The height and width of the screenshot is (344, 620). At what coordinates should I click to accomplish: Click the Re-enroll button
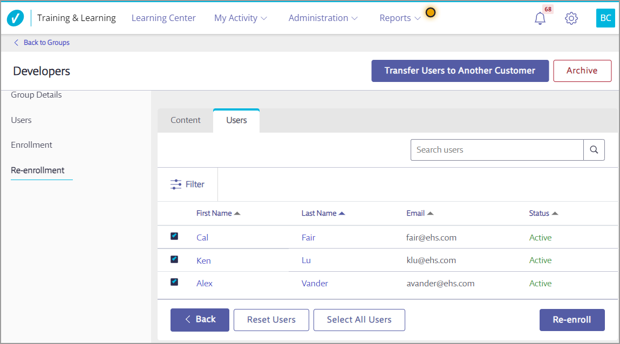[x=571, y=320]
